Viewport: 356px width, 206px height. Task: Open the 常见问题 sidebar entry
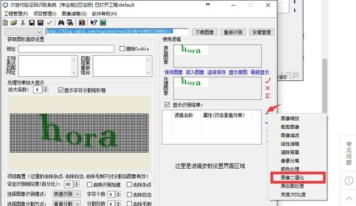[349, 153]
